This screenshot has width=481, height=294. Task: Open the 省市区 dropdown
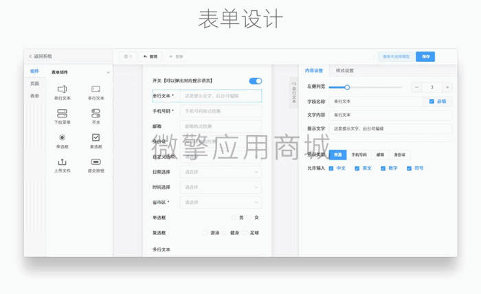(x=221, y=203)
